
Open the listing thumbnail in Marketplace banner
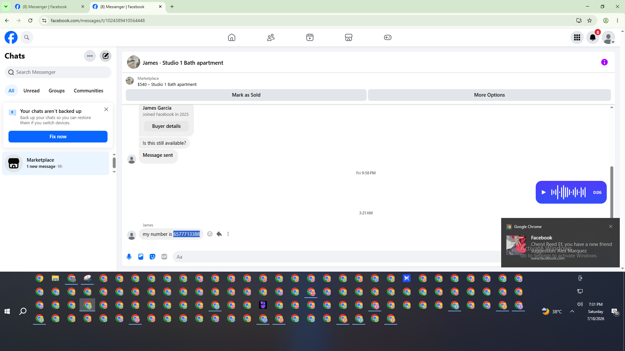pyautogui.click(x=130, y=81)
